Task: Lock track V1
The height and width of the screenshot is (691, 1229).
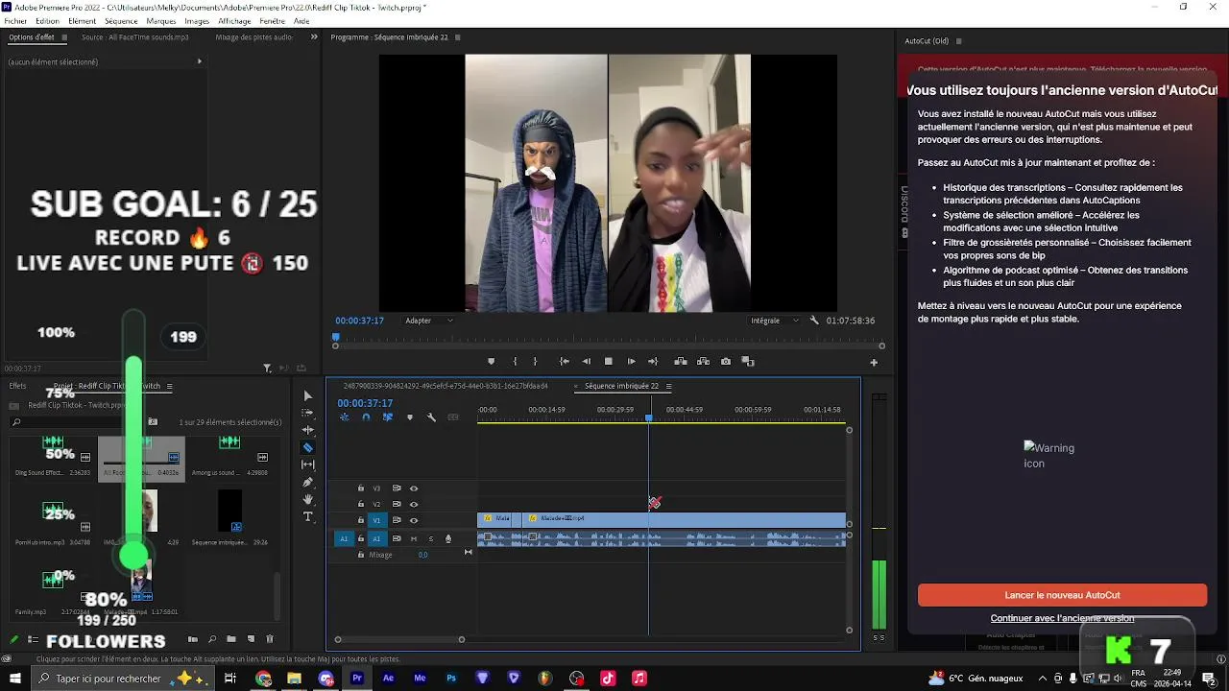Action: (361, 520)
